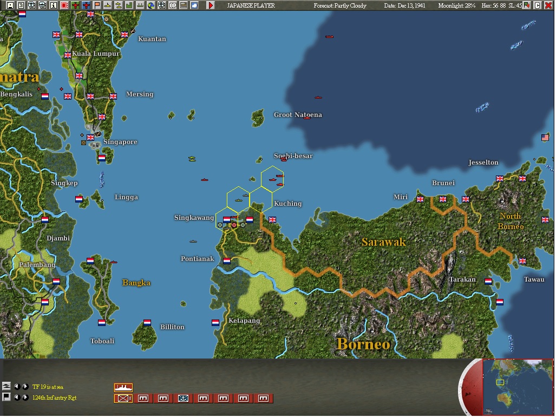Click the red end-turn play arrow
556x417 pixels.
coord(210,5)
